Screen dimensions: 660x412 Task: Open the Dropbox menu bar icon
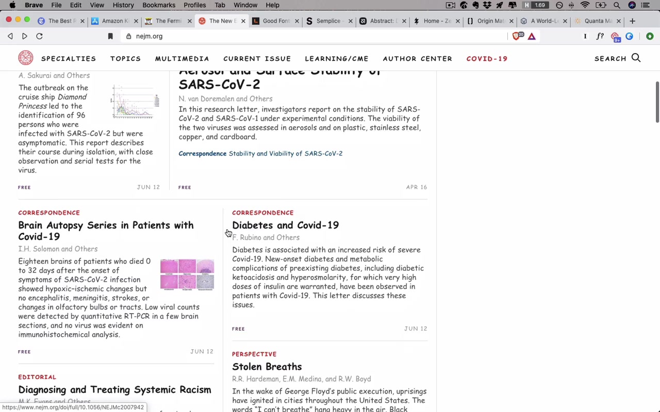click(487, 5)
